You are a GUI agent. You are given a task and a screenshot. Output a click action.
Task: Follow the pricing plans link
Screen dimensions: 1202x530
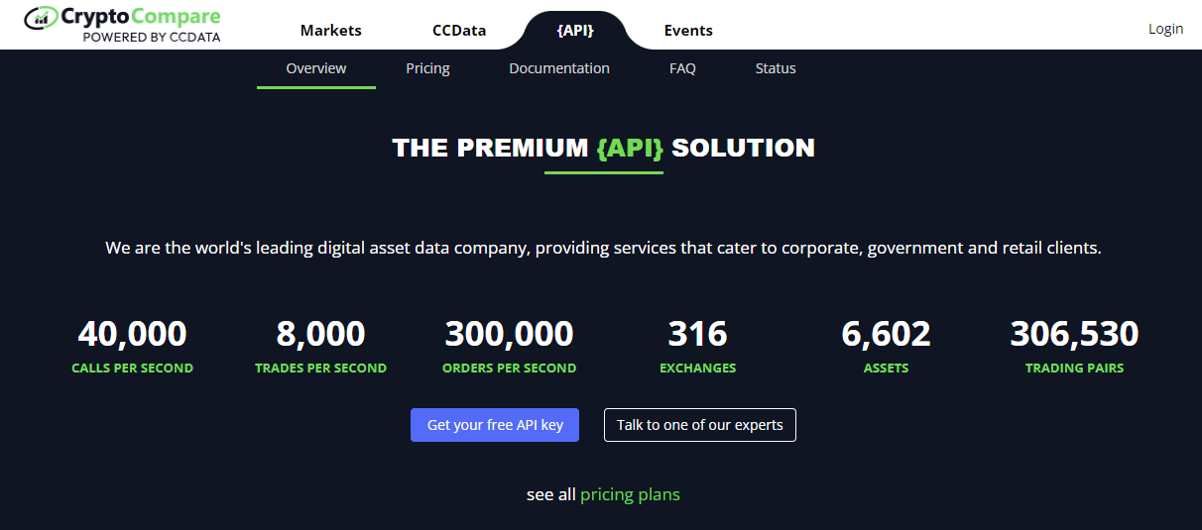click(630, 494)
